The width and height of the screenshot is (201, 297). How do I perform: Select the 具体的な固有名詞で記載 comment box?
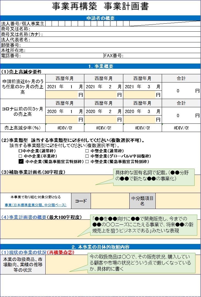(154, 177)
